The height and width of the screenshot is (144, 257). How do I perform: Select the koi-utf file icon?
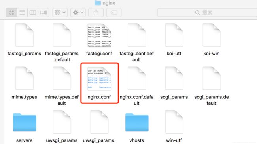(x=174, y=35)
